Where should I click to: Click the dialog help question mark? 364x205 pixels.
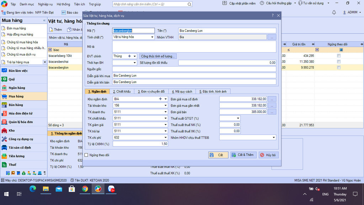pos(272,16)
